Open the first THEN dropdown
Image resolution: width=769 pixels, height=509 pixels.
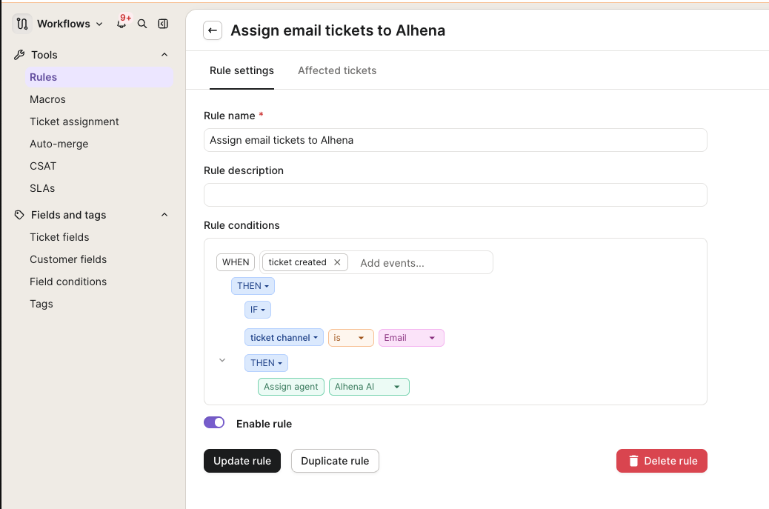253,286
